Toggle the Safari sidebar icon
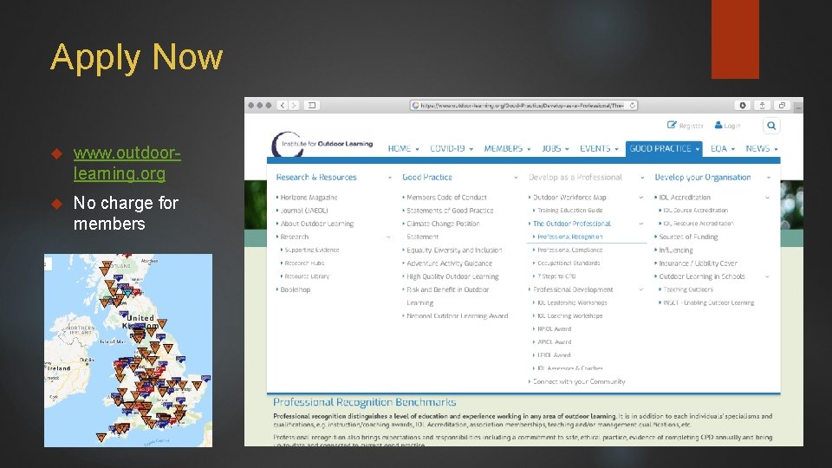Viewport: 832px width, 468px height. click(312, 105)
